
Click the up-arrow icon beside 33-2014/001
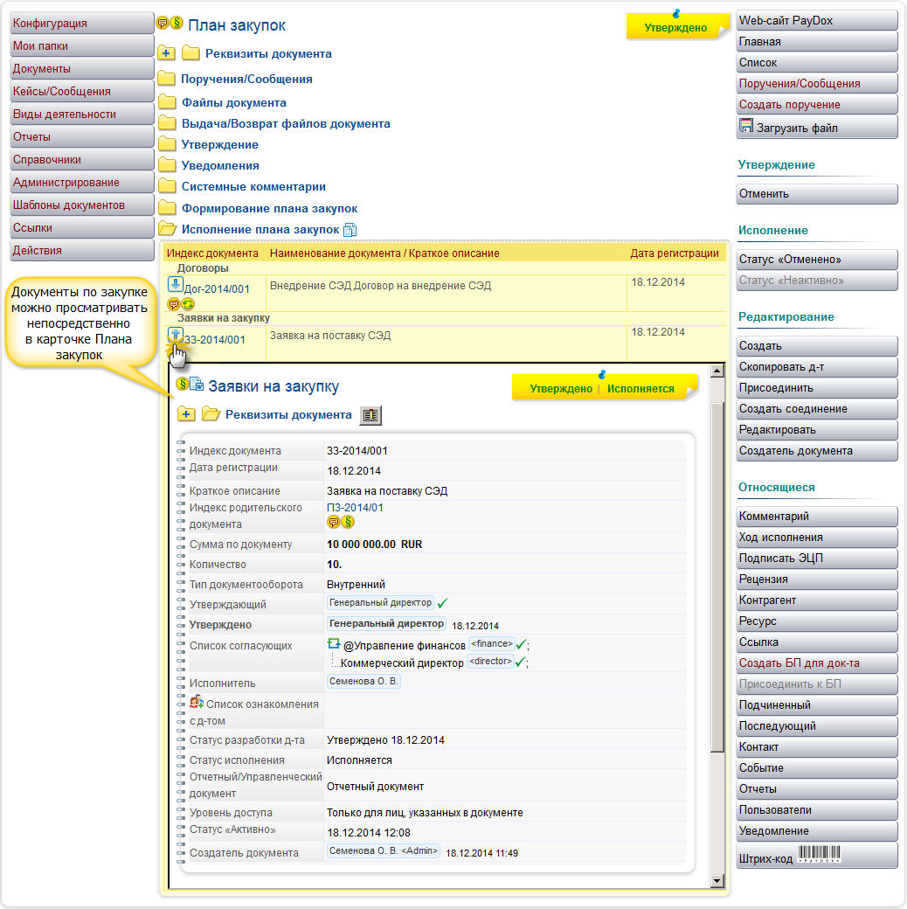coord(174,335)
